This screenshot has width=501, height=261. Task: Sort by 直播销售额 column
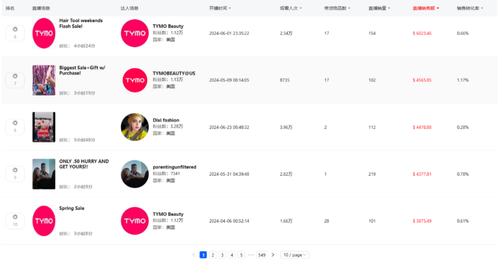click(x=425, y=8)
